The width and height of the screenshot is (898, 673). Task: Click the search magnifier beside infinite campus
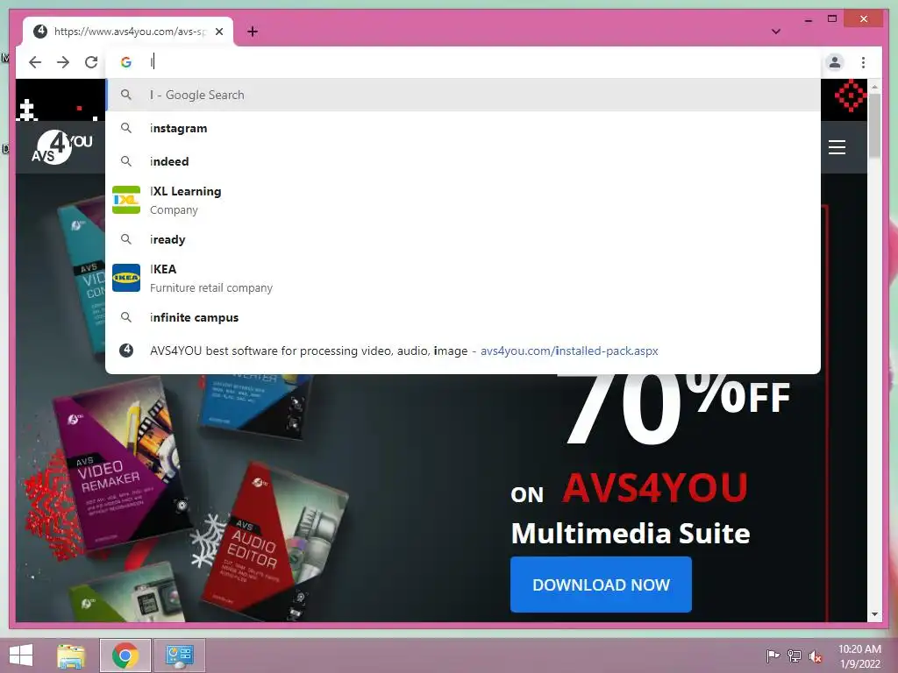pyautogui.click(x=126, y=317)
